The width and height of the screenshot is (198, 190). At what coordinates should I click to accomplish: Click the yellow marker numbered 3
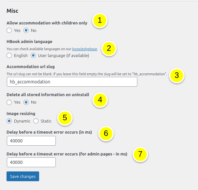point(176,76)
